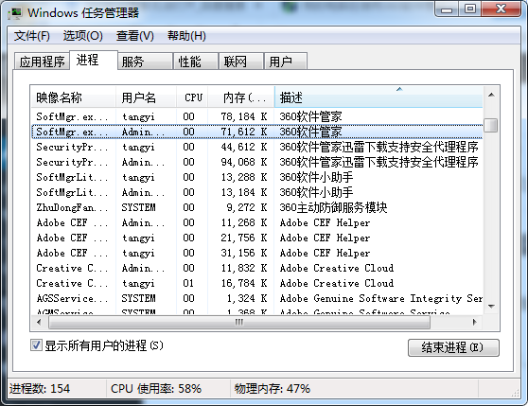Select the 进程 tab
The width and height of the screenshot is (528, 406).
[94, 60]
